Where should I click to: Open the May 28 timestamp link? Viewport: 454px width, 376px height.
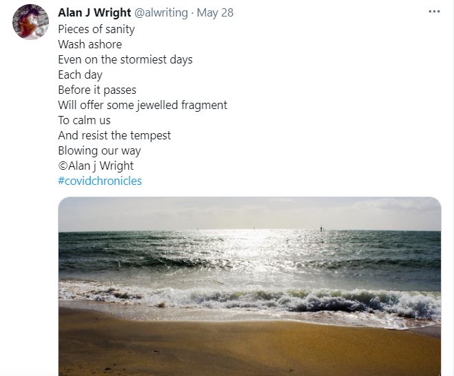(x=215, y=13)
